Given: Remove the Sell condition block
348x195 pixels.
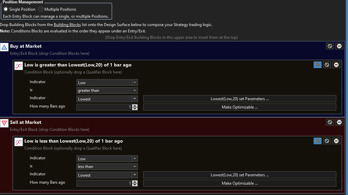Looking at the screenshot, I should pos(336,141).
